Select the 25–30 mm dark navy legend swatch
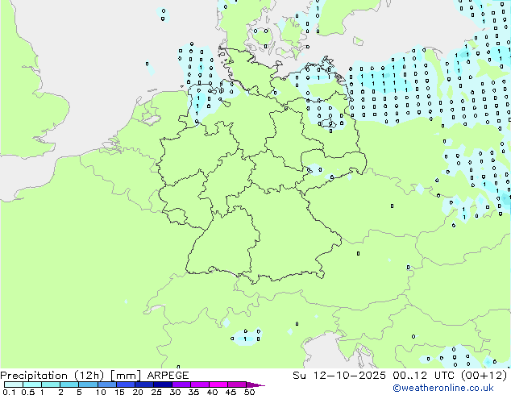Screen dimensions: 511x395 coord(163,385)
